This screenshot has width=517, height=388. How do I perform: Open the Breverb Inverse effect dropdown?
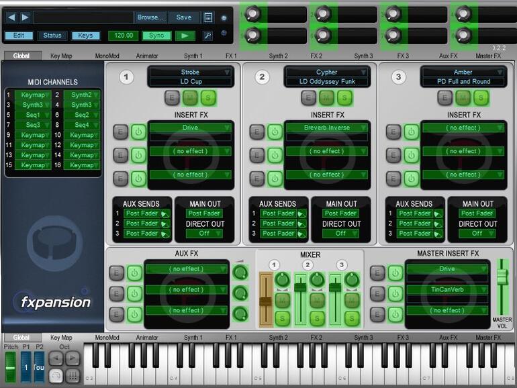pyautogui.click(x=327, y=128)
